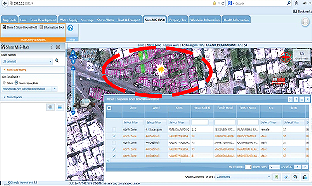The width and height of the screenshot is (312, 186).
Task: Open the Zone column Select Filter
Action: tap(133, 122)
